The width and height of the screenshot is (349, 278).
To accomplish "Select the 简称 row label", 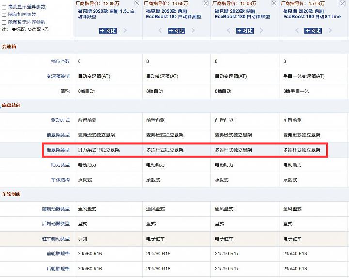I will point(65,91).
